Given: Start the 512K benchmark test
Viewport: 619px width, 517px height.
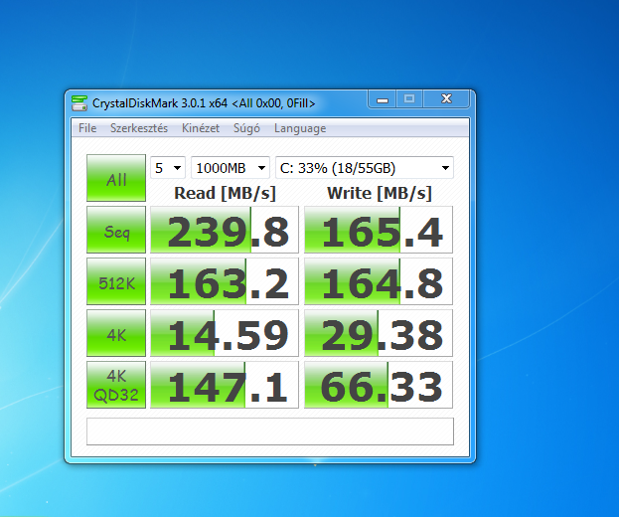Looking at the screenshot, I should (x=116, y=281).
